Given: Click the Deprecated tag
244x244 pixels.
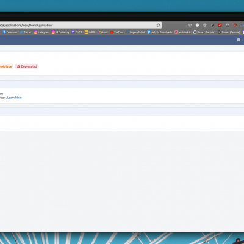Looking at the screenshot, I should (27, 66).
